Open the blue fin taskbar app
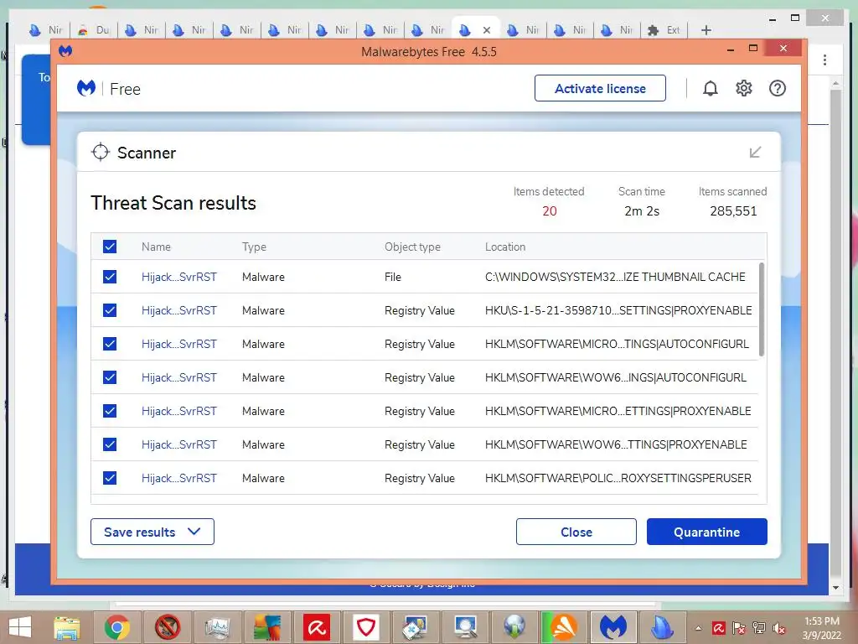Screen dimensions: 858x644 pyautogui.click(x=662, y=627)
